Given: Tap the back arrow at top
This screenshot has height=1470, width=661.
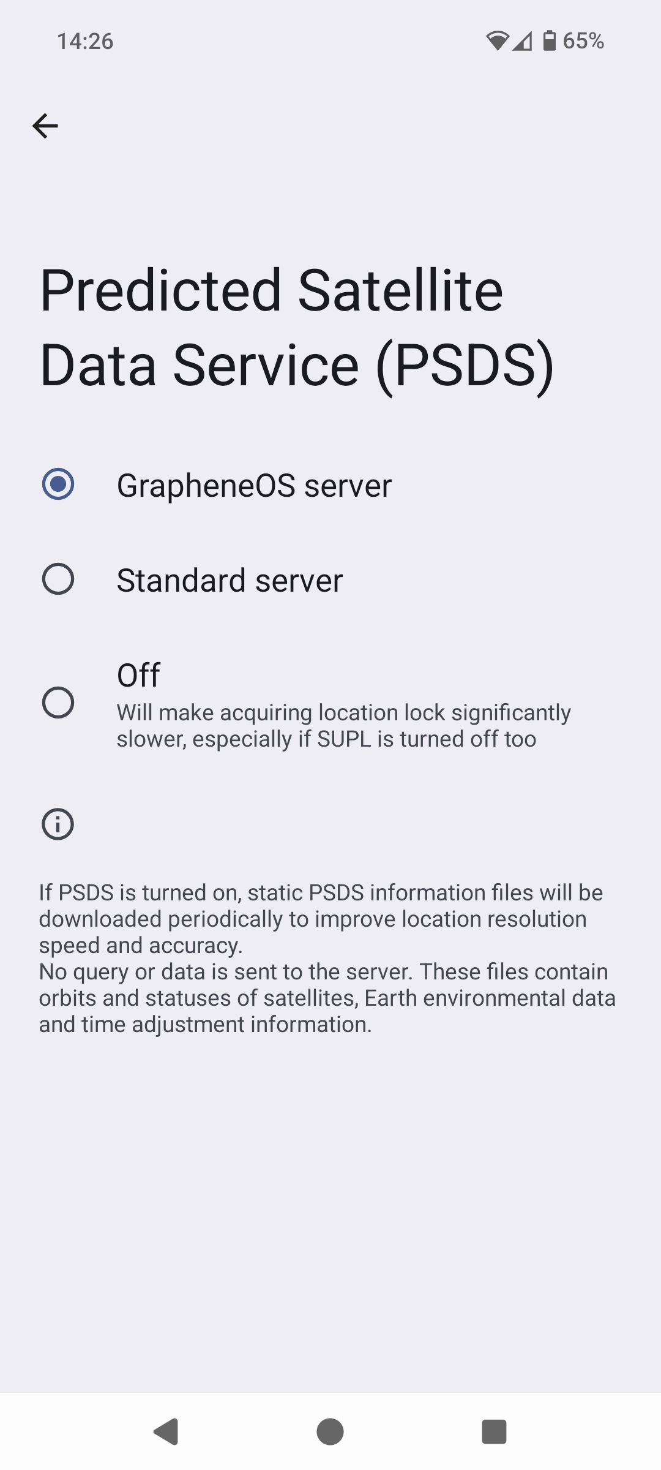Looking at the screenshot, I should point(45,126).
